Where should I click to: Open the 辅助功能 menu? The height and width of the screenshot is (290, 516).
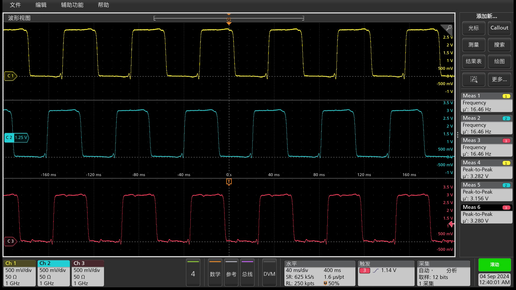(x=72, y=5)
